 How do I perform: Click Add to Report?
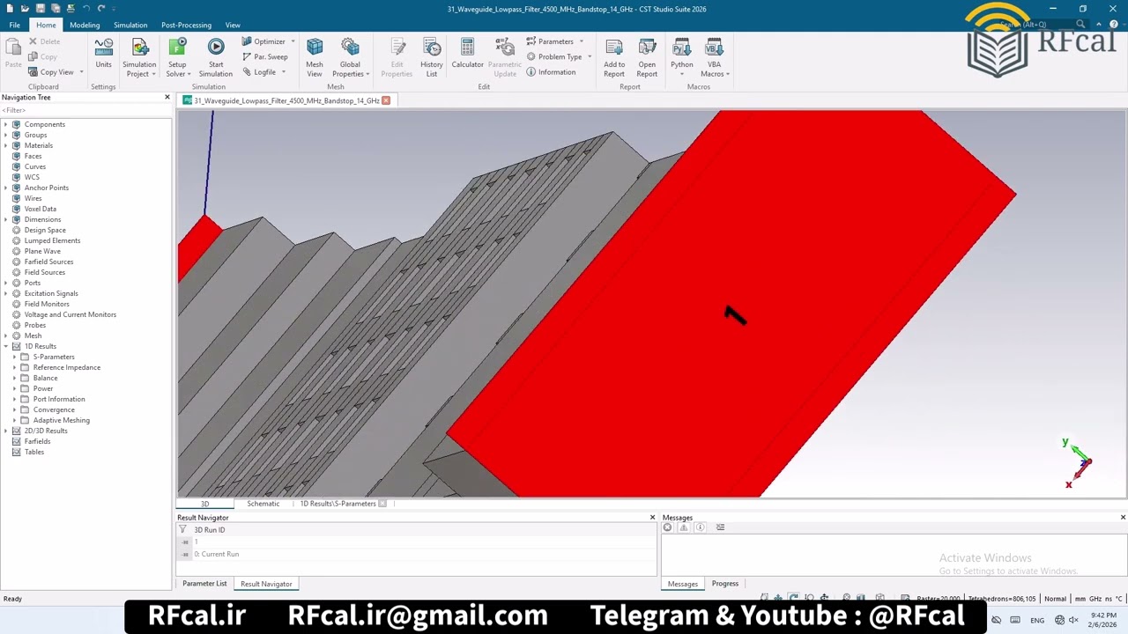(614, 57)
